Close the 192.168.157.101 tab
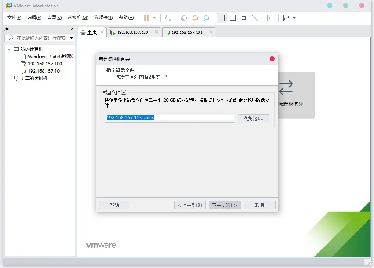 (211, 32)
